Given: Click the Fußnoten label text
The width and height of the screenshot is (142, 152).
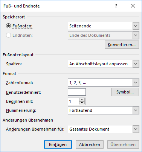Looking at the screenshot, I should pyautogui.click(x=23, y=26).
